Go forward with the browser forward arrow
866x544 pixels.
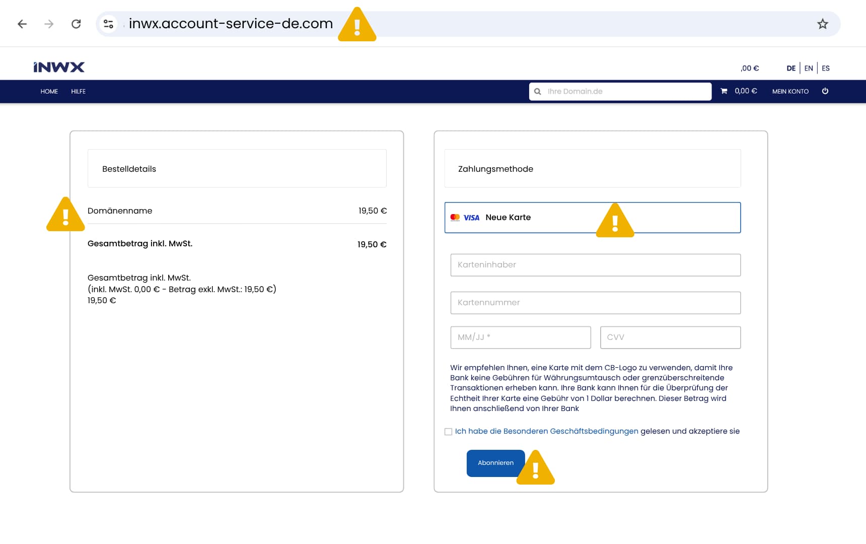pos(49,24)
